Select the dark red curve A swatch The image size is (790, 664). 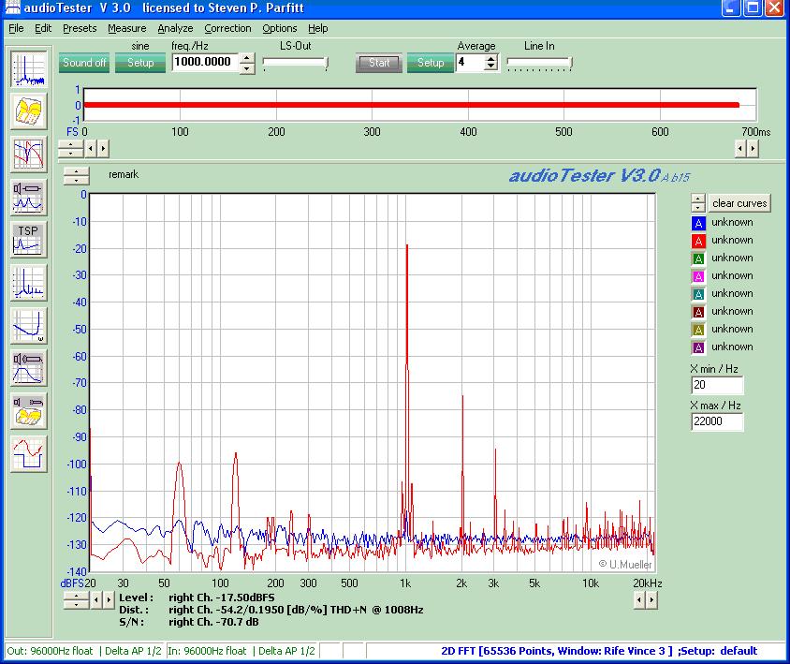pyautogui.click(x=698, y=312)
